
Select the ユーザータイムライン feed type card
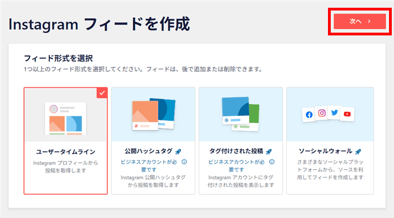pyautogui.click(x=65, y=141)
